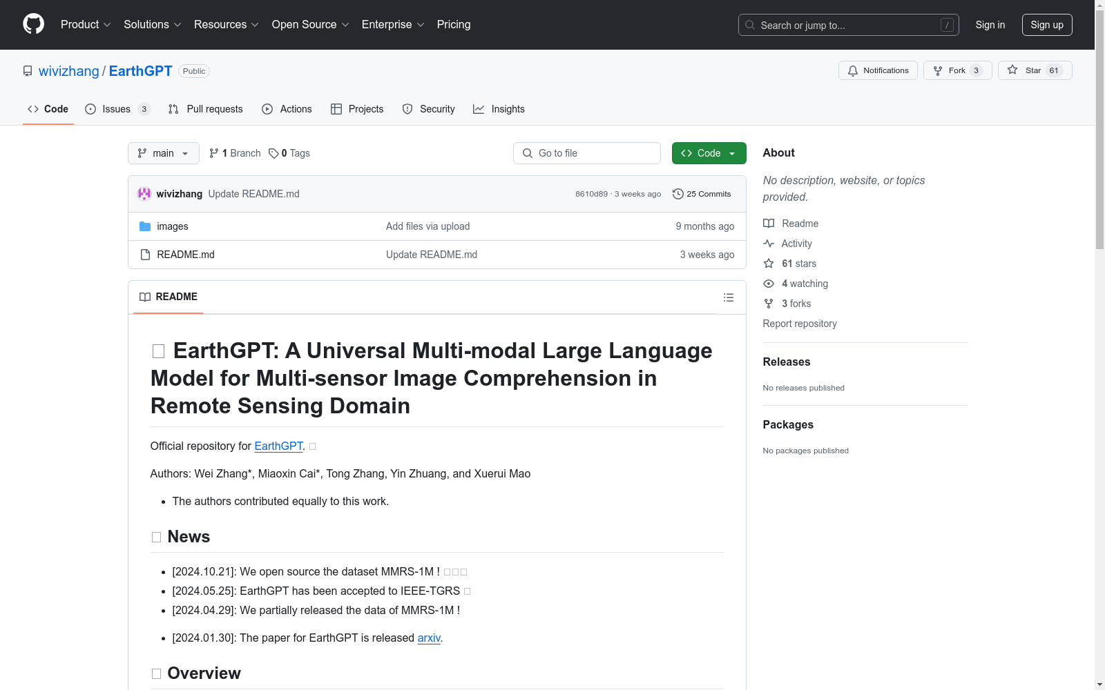1105x690 pixels.
Task: Expand the Solutions menu
Action: (153, 25)
